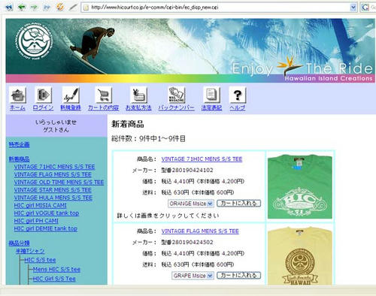Viewport: 376px width, 296px height.
Task: Go back with the green left arrow
Action: click(x=22, y=8)
